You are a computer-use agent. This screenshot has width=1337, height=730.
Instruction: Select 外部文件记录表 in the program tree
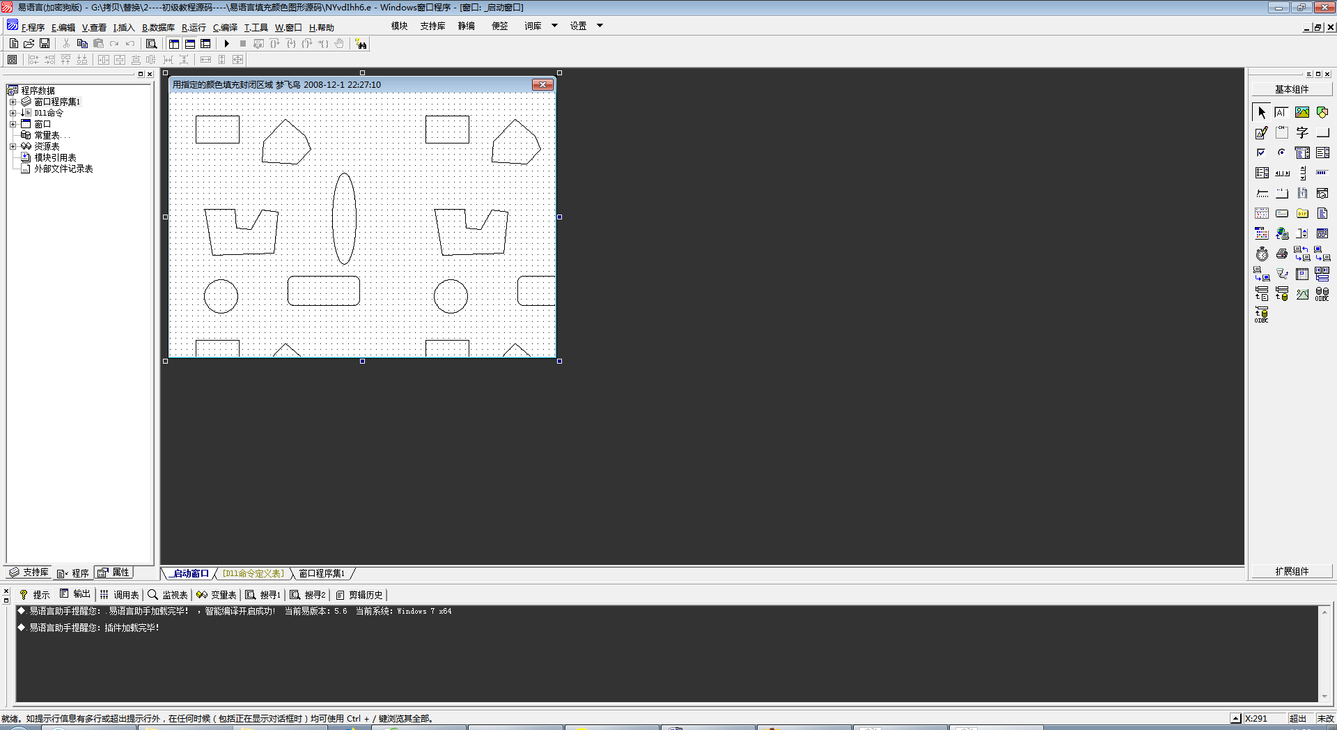(x=63, y=169)
